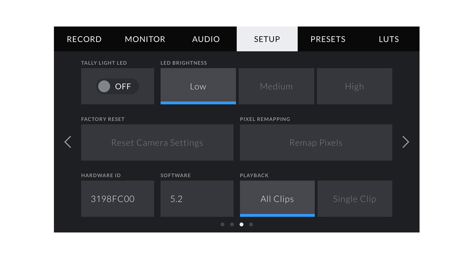This screenshot has height=259, width=473.
Task: Go to previous setup page arrow
Action: coord(68,142)
